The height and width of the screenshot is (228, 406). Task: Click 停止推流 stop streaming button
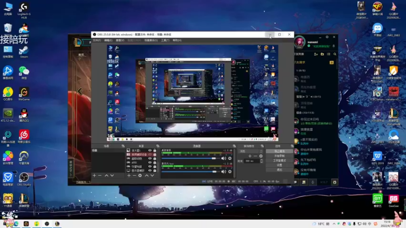coord(280,151)
